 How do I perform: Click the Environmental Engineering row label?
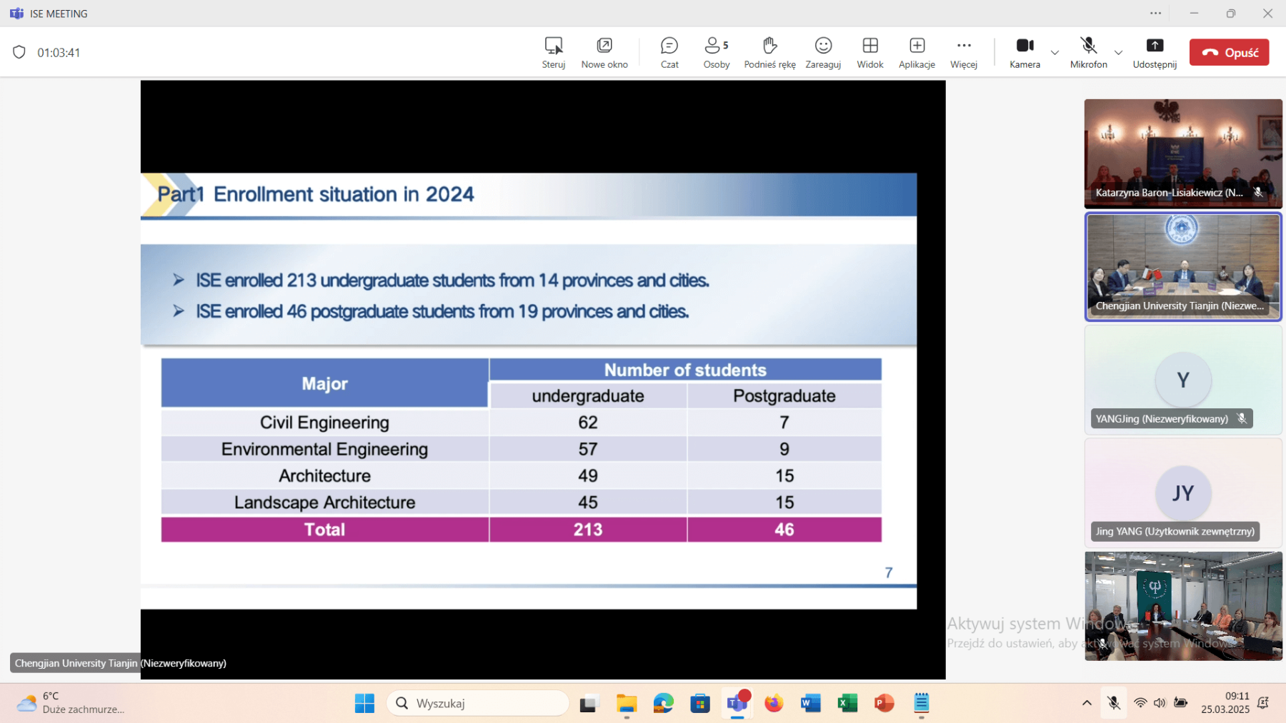(324, 449)
